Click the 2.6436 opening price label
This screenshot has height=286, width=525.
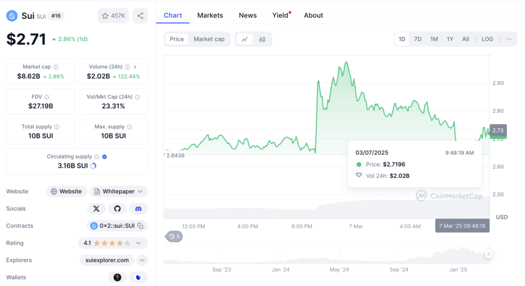[175, 155]
